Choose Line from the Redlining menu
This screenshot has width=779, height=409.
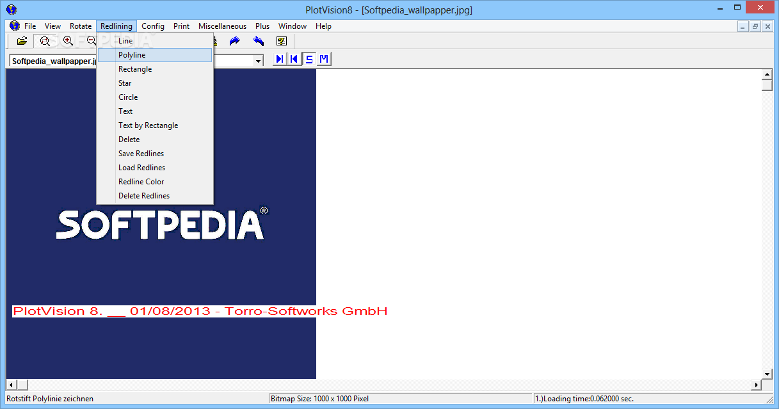155,41
